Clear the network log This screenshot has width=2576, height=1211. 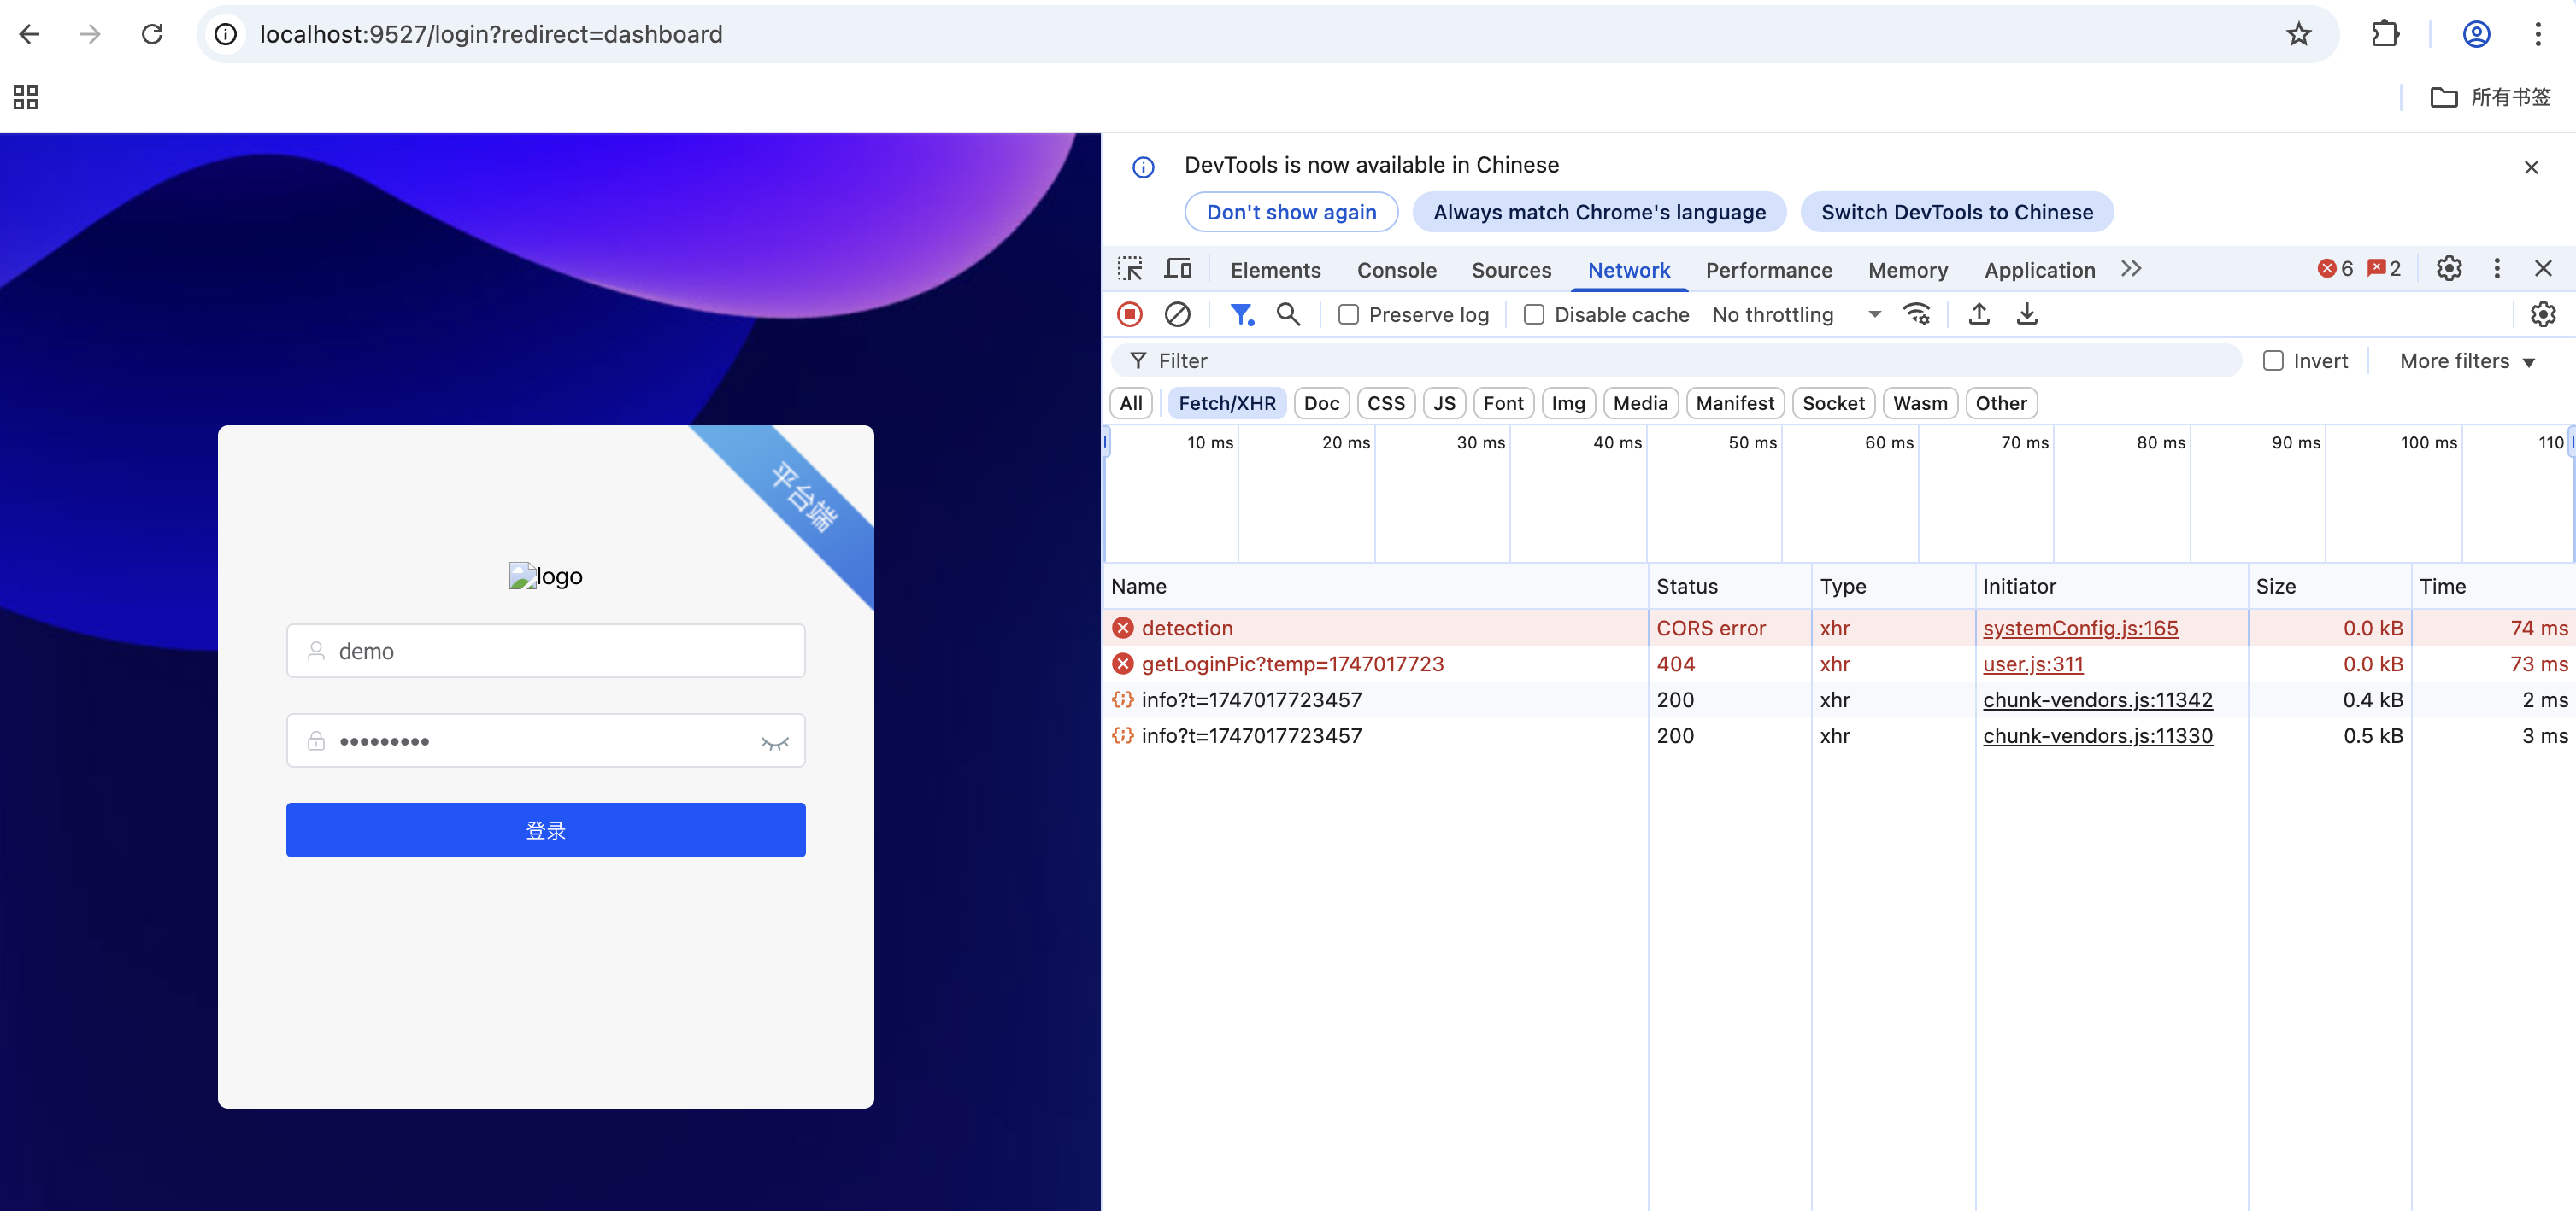click(x=1177, y=315)
